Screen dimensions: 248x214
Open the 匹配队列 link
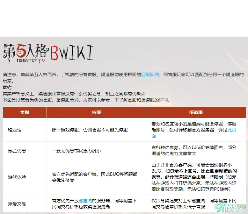(150, 75)
